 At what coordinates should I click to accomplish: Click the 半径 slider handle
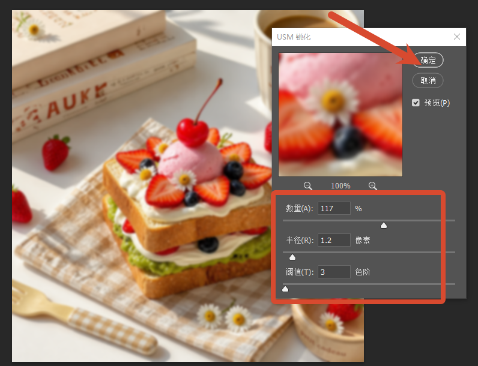point(292,257)
